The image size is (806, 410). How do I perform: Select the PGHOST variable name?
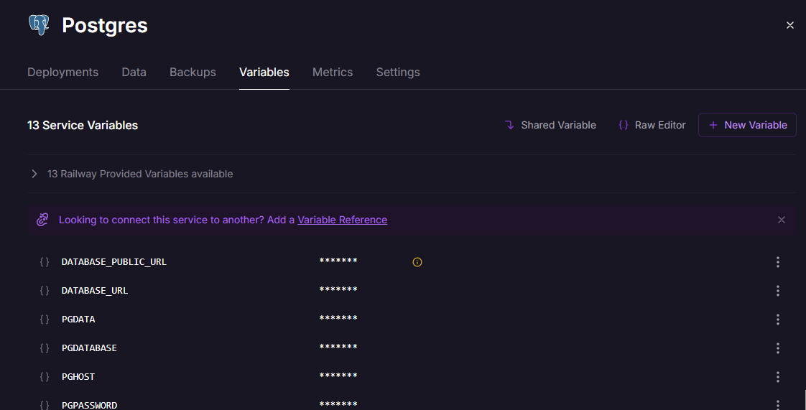[x=78, y=377]
